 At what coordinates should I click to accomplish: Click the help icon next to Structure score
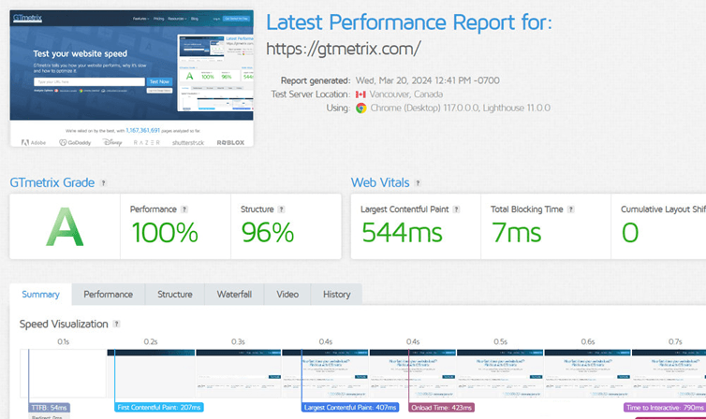[x=283, y=209]
